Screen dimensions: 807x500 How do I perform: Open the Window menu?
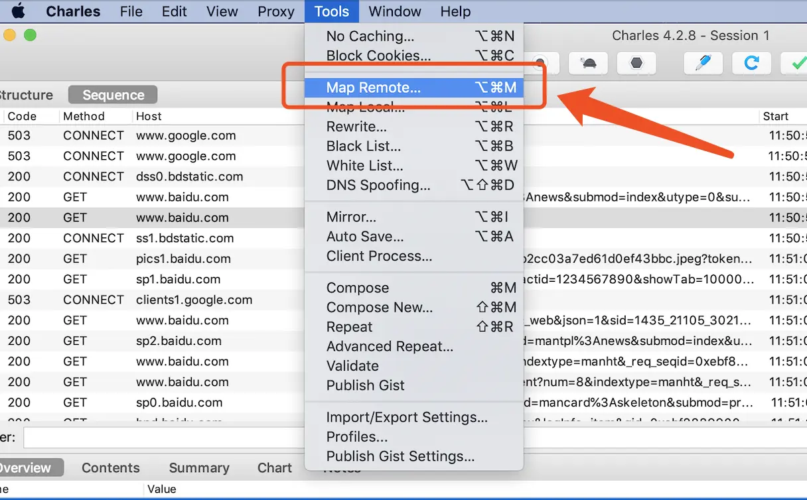point(395,11)
